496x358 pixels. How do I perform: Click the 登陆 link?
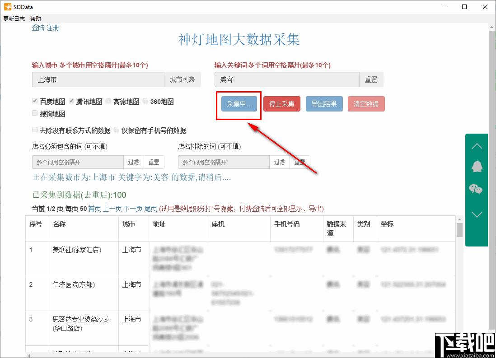click(38, 28)
